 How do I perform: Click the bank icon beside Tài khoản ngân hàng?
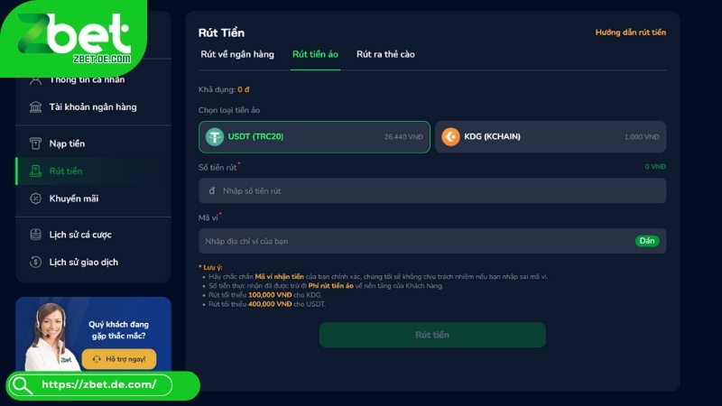tap(35, 106)
